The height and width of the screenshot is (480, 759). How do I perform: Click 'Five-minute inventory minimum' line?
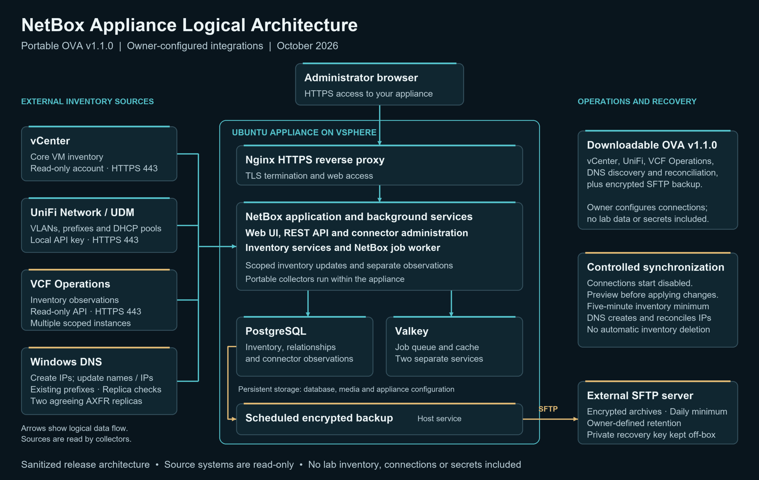[x=648, y=306]
